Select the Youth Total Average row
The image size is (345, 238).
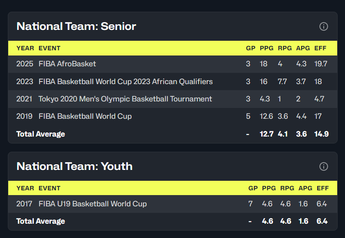pos(173,221)
